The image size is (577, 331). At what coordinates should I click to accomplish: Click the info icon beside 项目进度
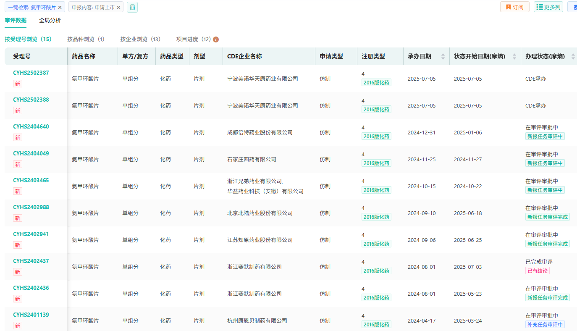click(216, 39)
